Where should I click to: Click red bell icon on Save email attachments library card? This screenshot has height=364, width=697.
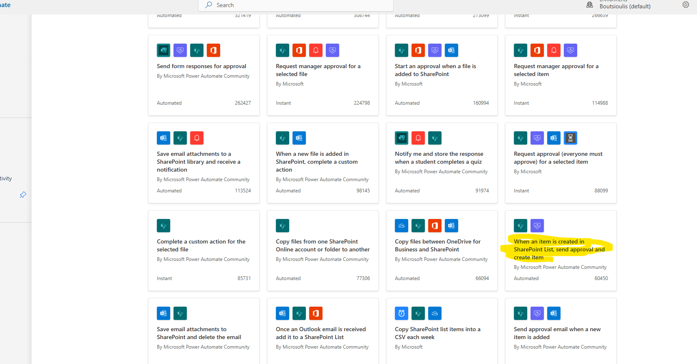coord(197,138)
